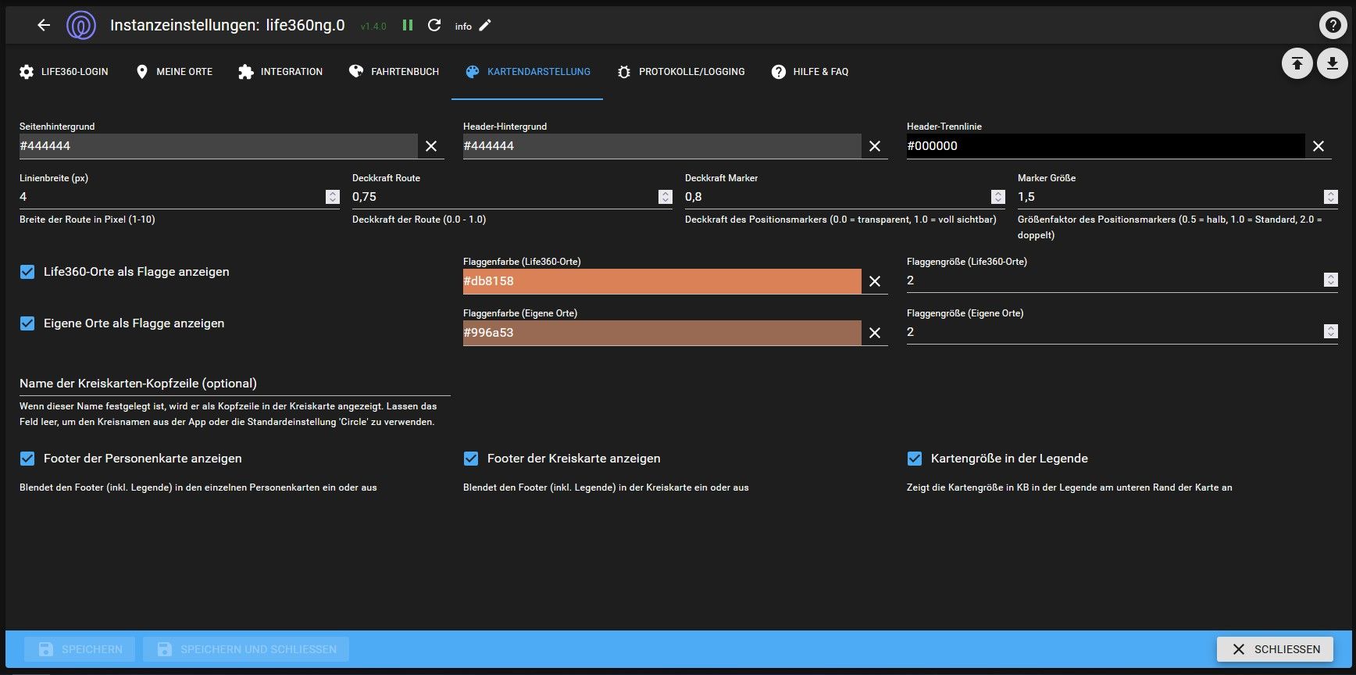Screen dimensions: 1356x675
Task: Adjust the Deckkraft Marker stepper
Action: tap(998, 197)
